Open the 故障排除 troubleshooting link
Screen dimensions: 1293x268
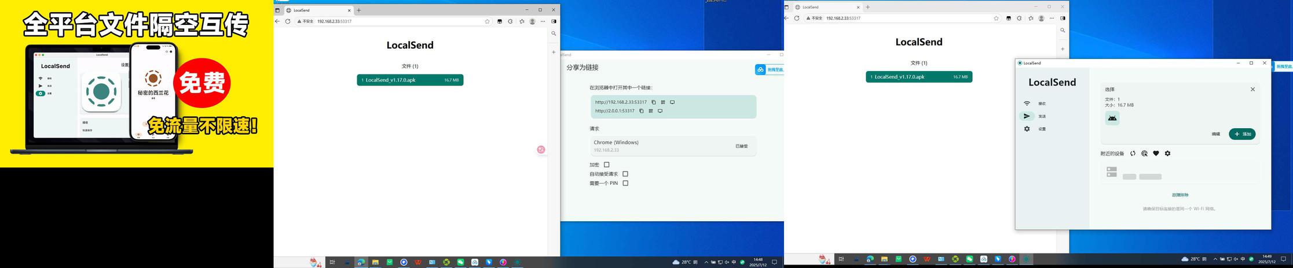[x=1180, y=195]
